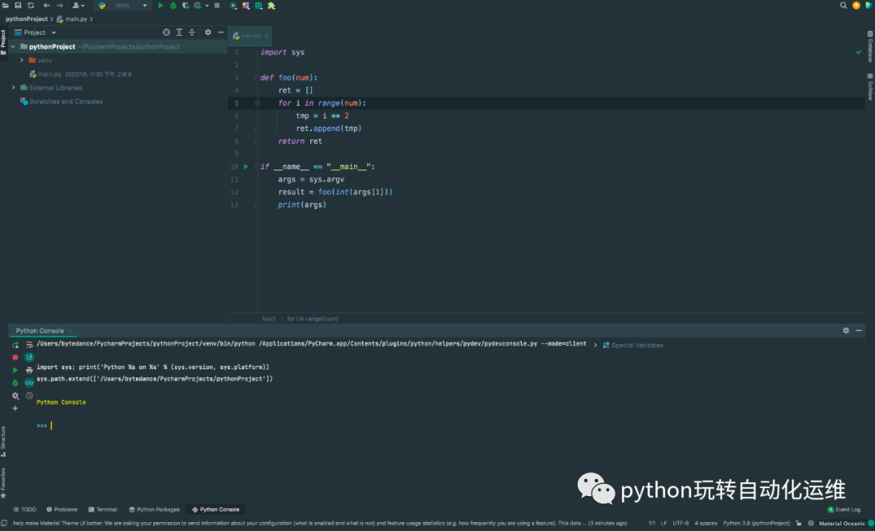Collapse the pythonProject root node
Viewport: 875px width, 531px height.
click(x=12, y=47)
